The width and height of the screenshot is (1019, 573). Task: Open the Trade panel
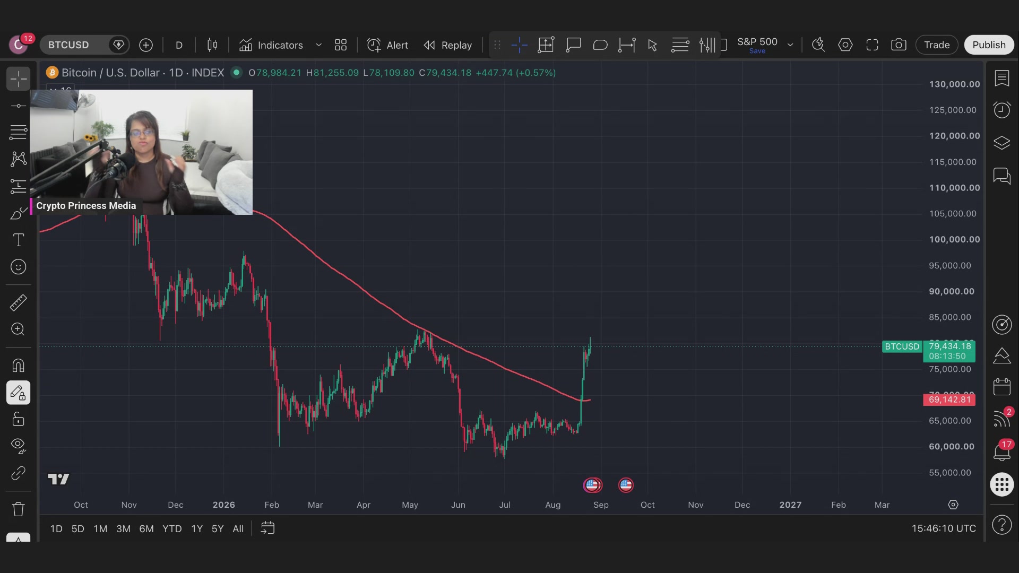tap(937, 45)
